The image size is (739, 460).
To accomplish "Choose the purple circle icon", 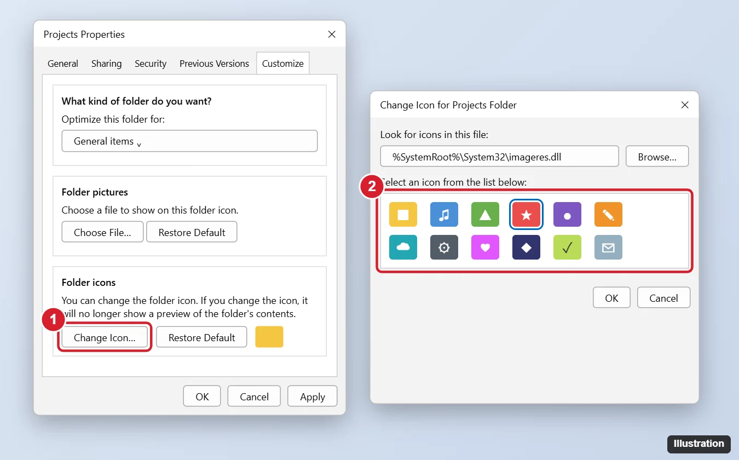I will [567, 215].
